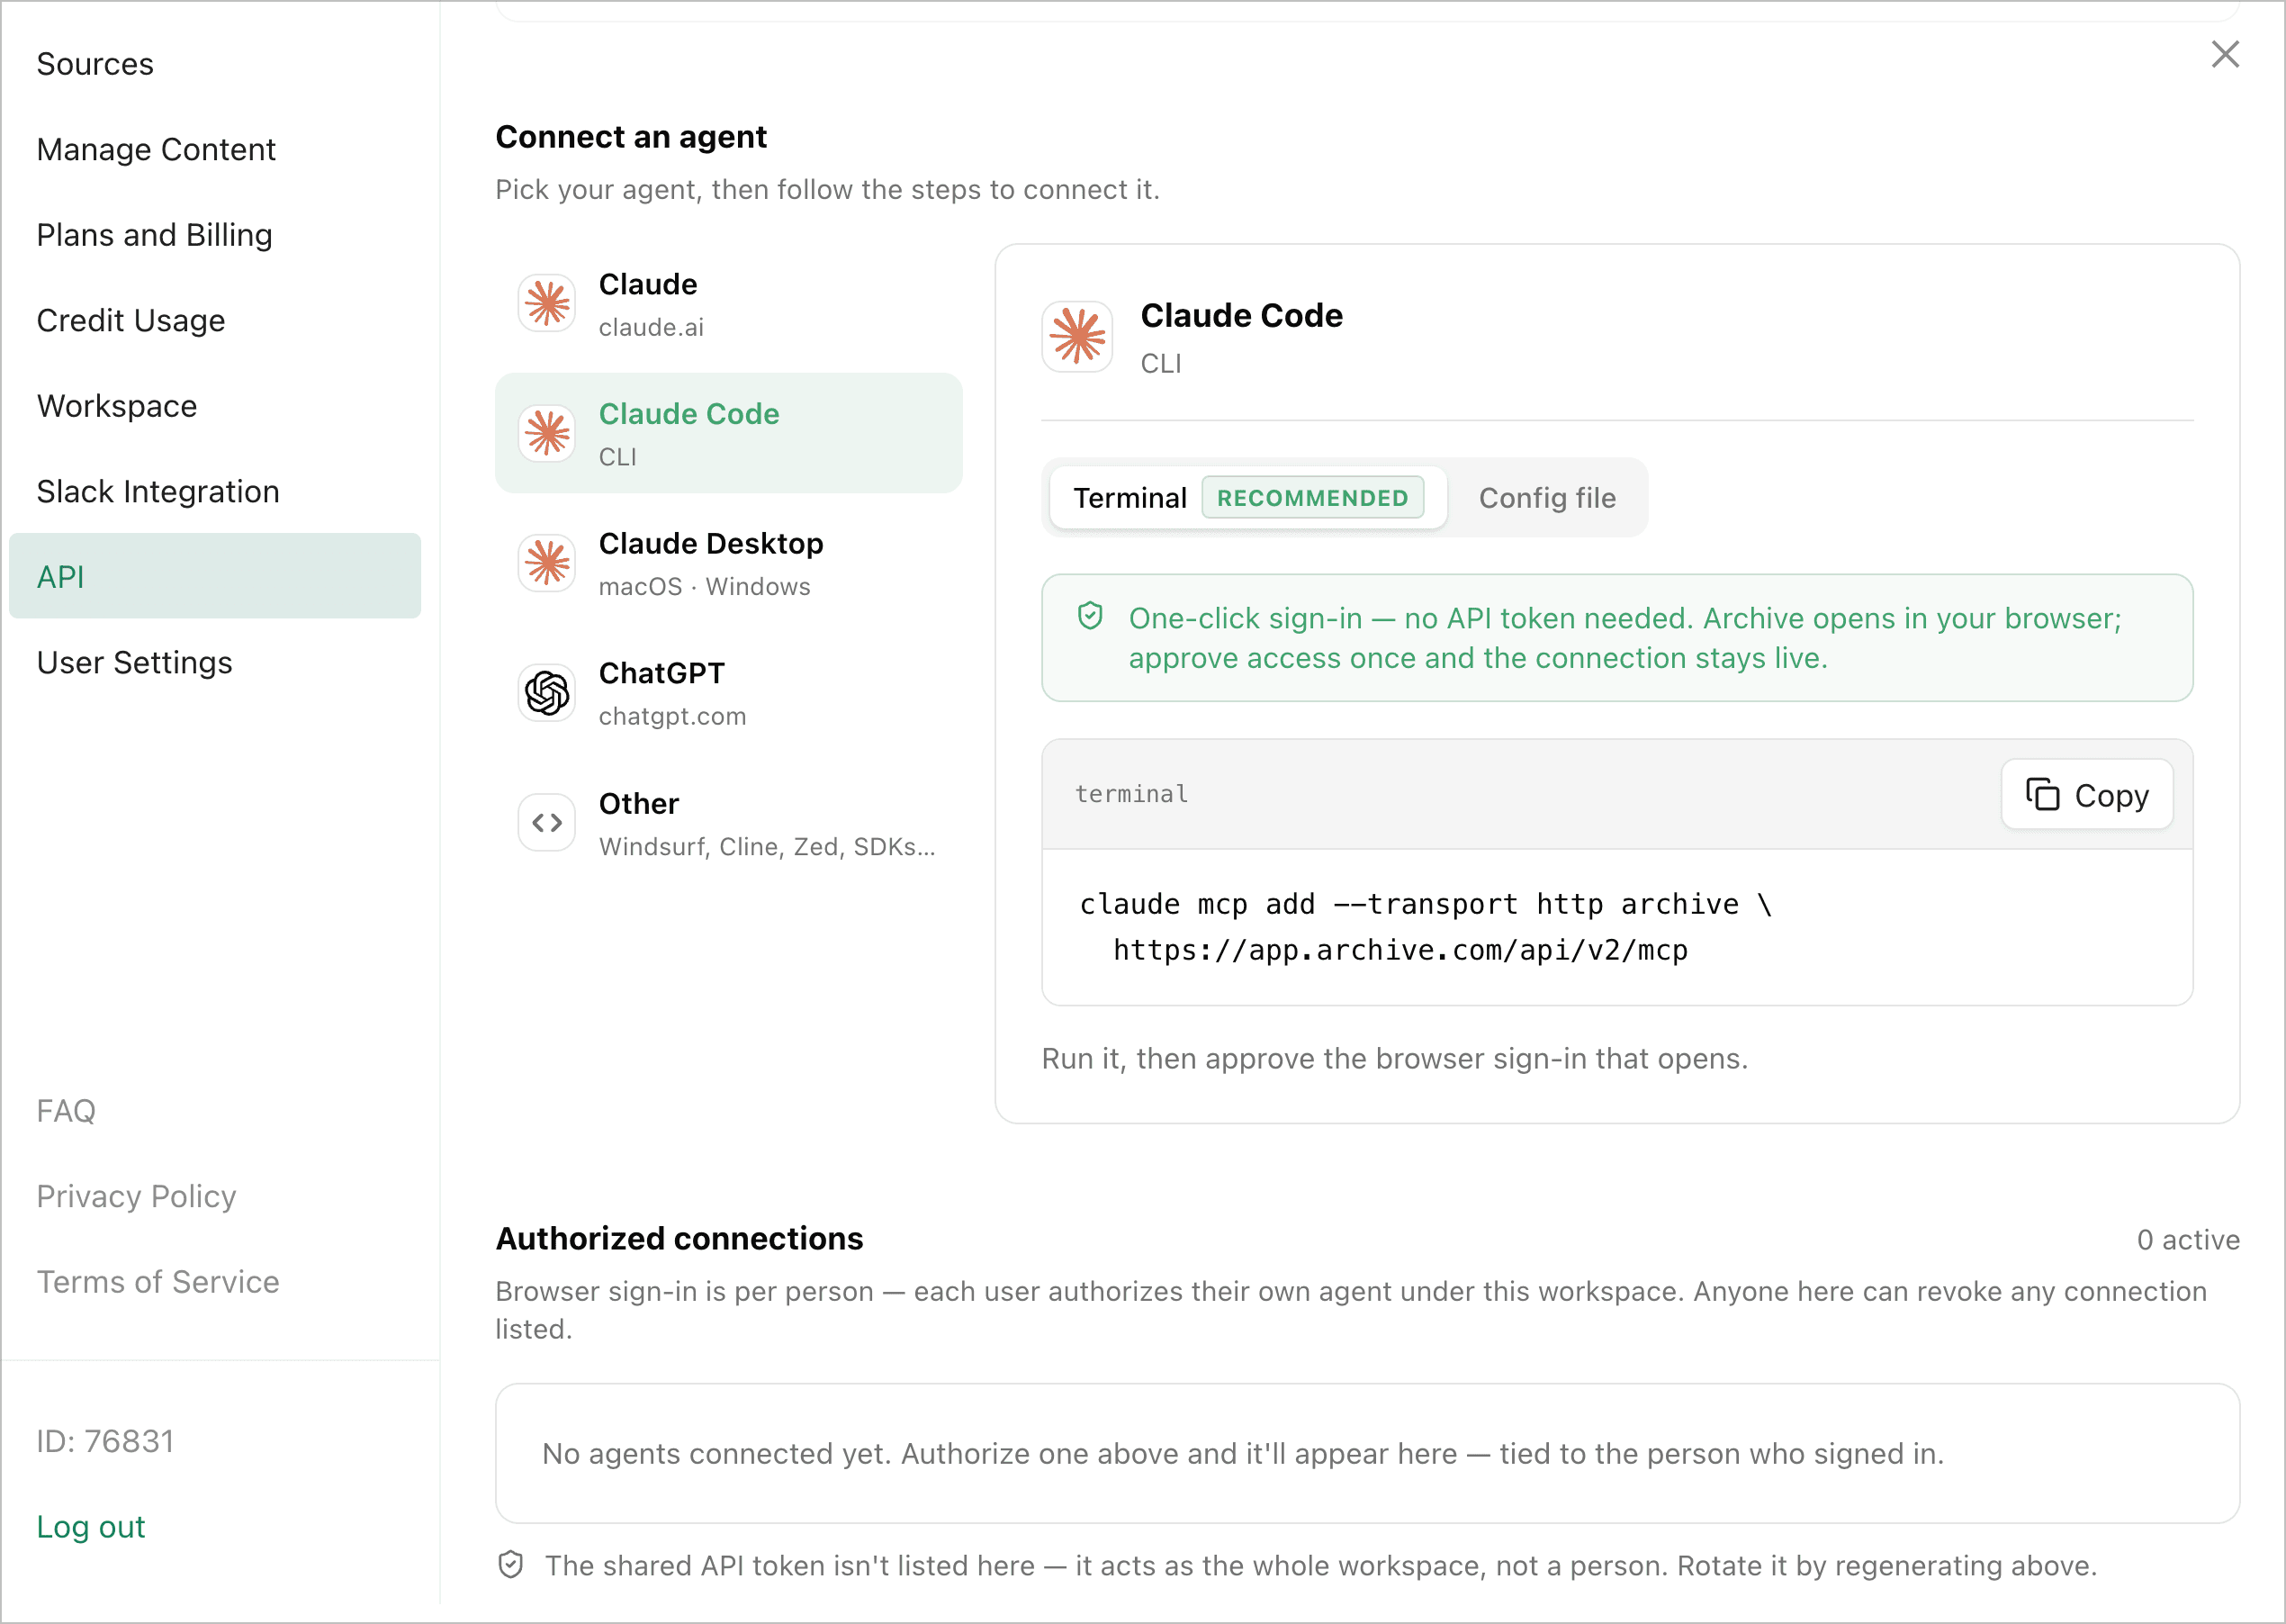Image resolution: width=2286 pixels, height=1624 pixels.
Task: Click the Claude Code CLI starburst icon in list
Action: 547,433
